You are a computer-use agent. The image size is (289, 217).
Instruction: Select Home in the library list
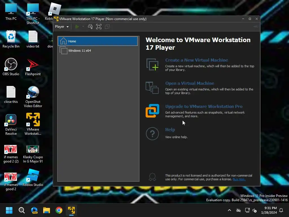pos(98,41)
